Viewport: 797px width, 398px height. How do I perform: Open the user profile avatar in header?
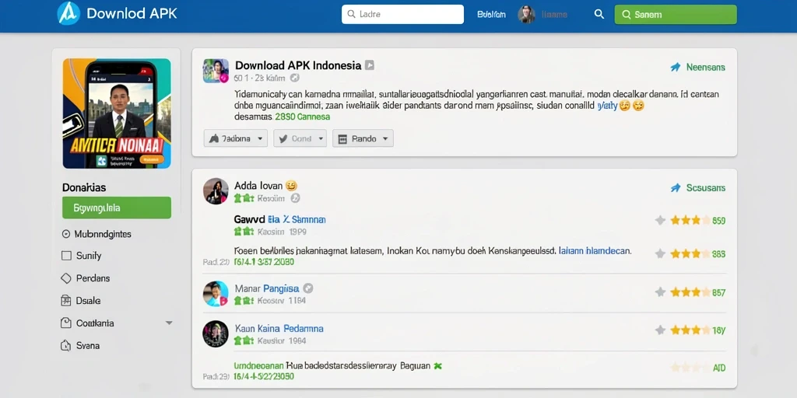(x=527, y=15)
